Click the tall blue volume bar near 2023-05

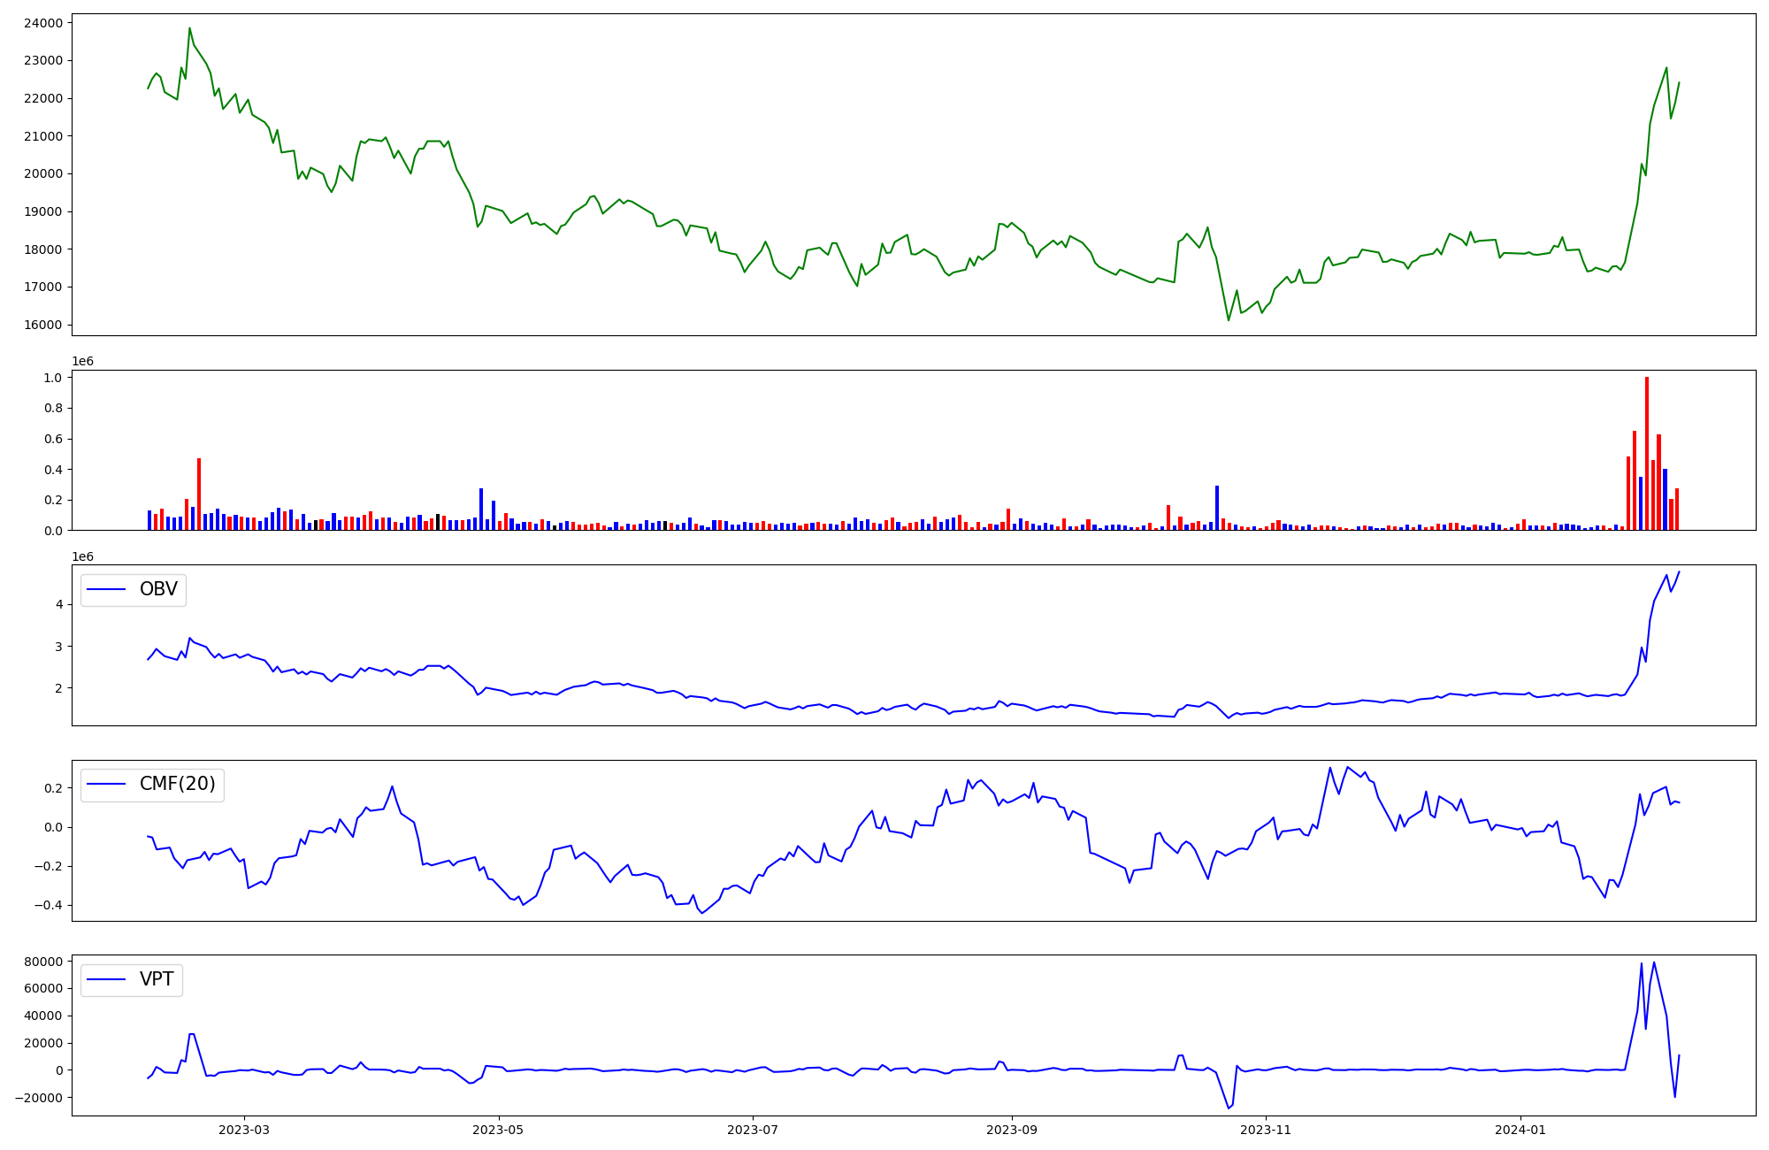tap(481, 510)
